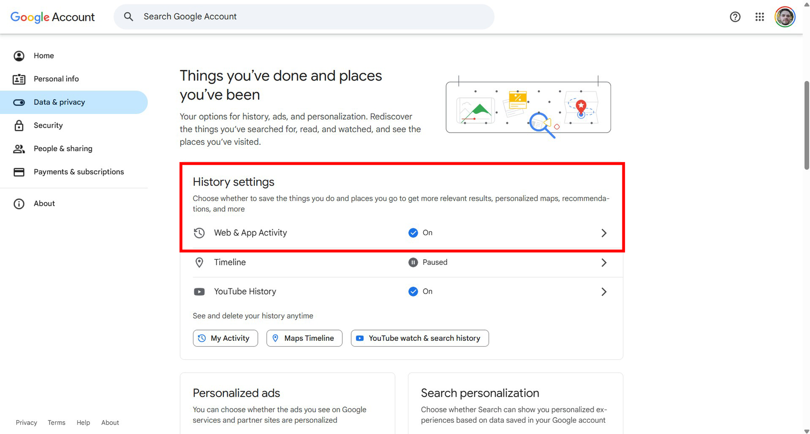810x434 pixels.
Task: Click the pin icon in Maps Timeline button
Action: coord(275,338)
